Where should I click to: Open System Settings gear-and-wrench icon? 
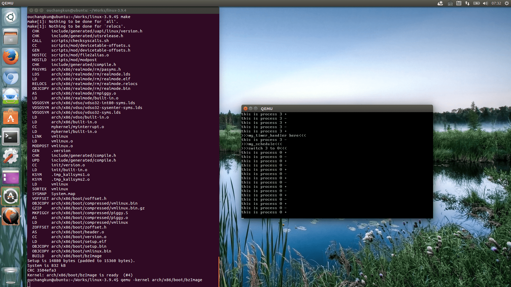click(11, 157)
